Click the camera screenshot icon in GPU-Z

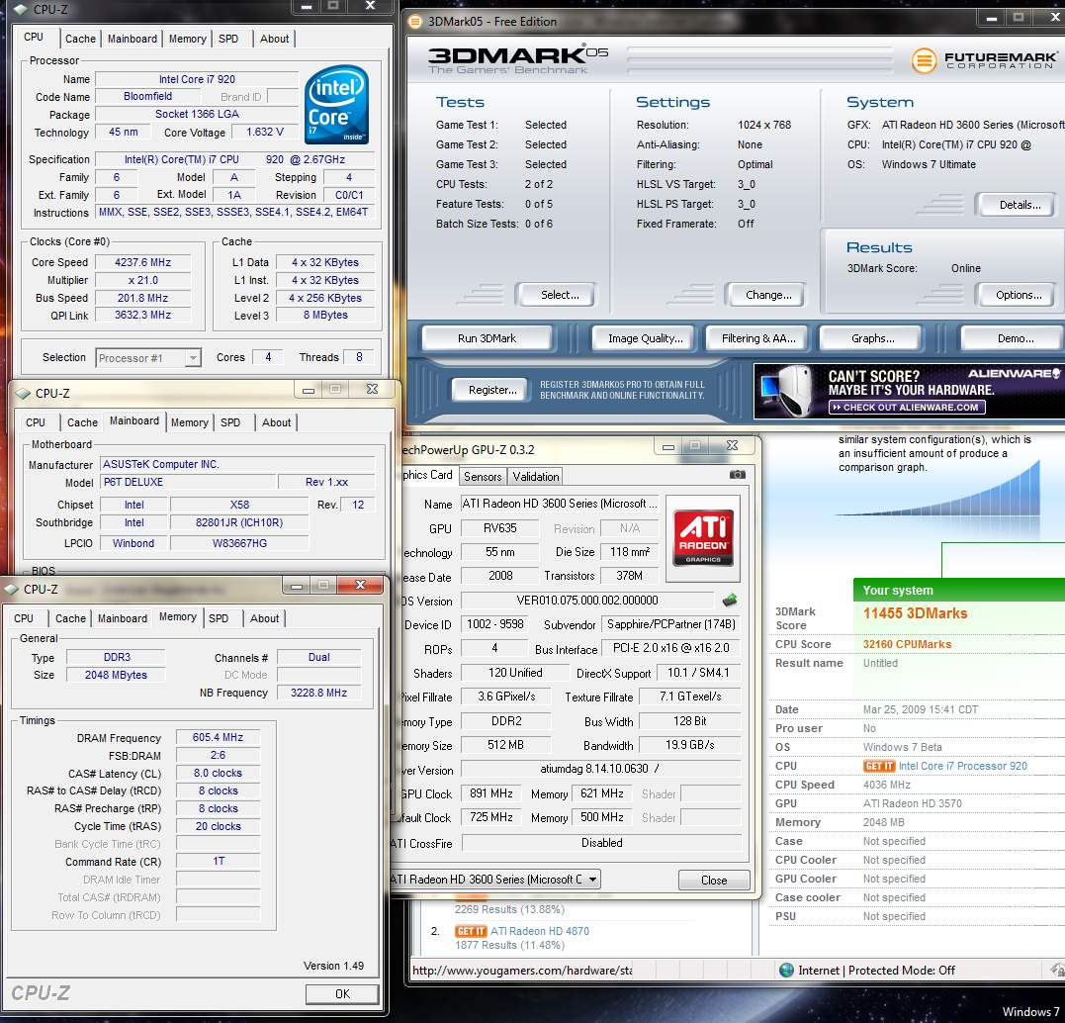(x=737, y=475)
